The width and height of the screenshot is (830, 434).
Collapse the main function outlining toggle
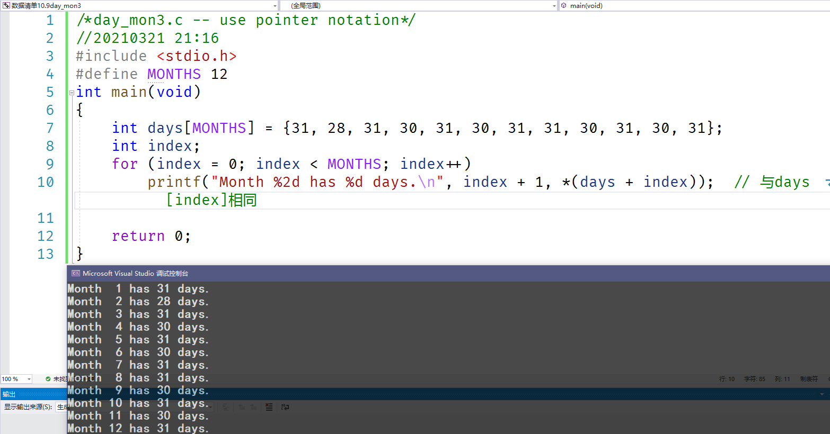[x=72, y=93]
